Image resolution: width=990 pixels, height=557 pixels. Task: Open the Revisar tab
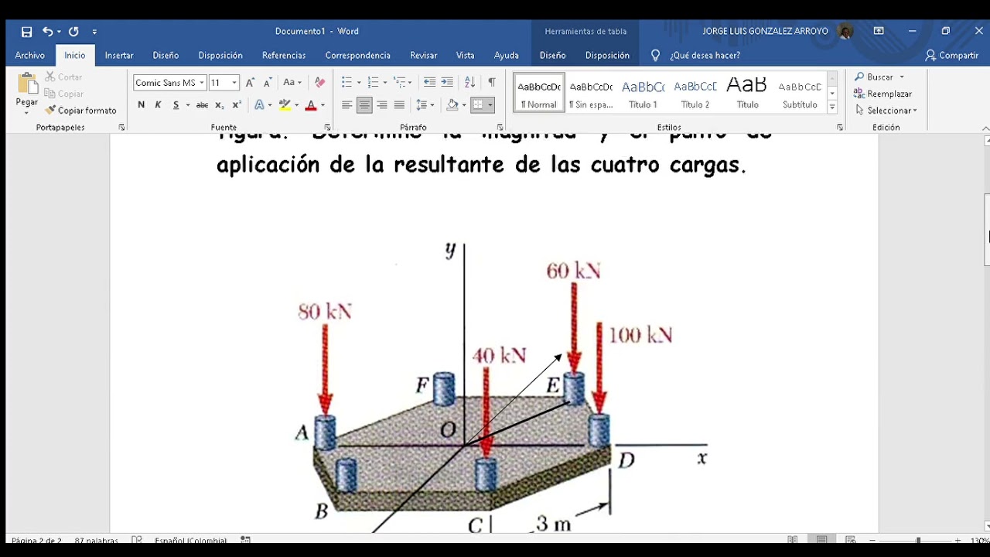pyautogui.click(x=424, y=56)
